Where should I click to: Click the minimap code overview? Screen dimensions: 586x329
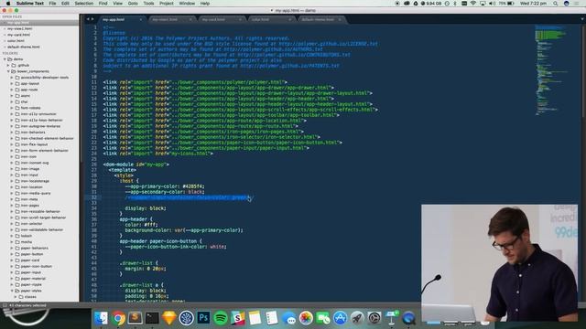click(552, 69)
